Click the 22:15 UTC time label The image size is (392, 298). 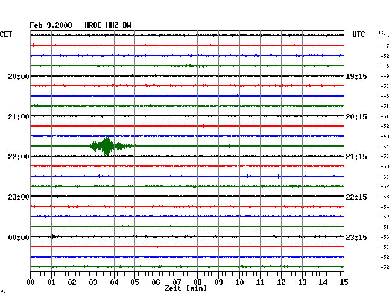click(356, 197)
